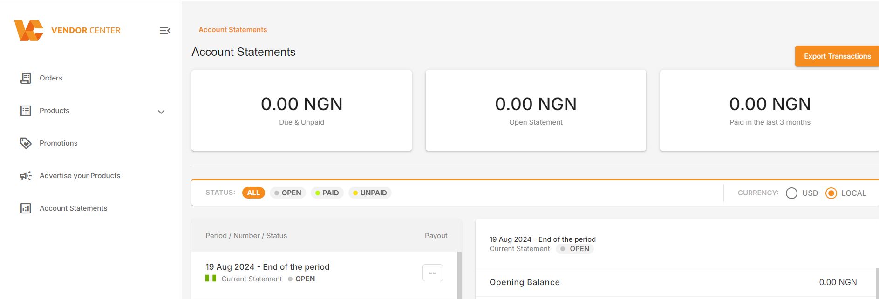Screen dimensions: 879x299
Task: Click the Export Transactions button
Action: pos(837,56)
